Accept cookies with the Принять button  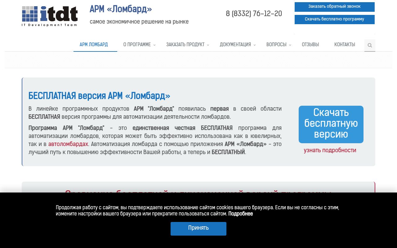tap(198, 228)
